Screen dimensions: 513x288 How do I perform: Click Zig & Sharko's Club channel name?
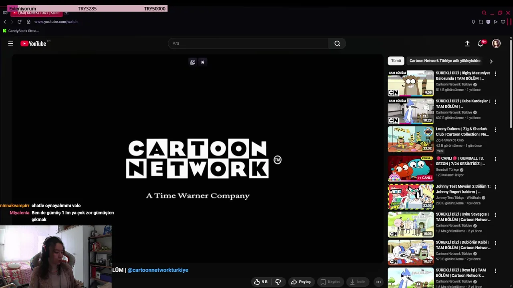coord(450,140)
